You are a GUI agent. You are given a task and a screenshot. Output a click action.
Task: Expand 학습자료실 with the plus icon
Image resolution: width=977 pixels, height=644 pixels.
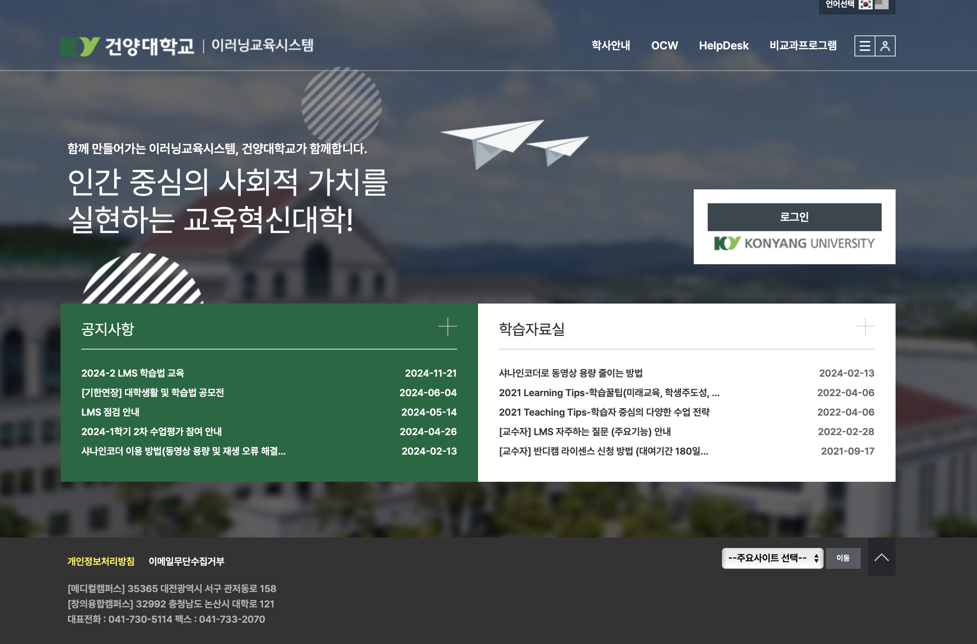(865, 327)
